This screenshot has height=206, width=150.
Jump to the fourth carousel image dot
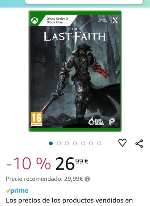click(x=75, y=143)
